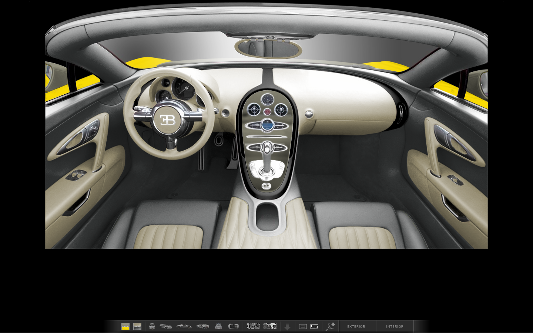533x333 pixels.
Task: Show rear three-quarter car view
Action: coord(203,326)
